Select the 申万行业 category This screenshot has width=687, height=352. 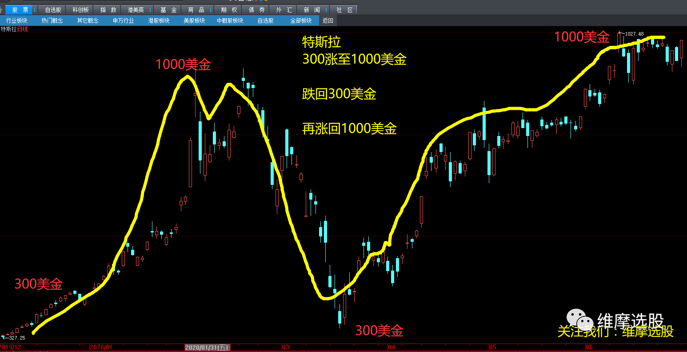pos(124,20)
